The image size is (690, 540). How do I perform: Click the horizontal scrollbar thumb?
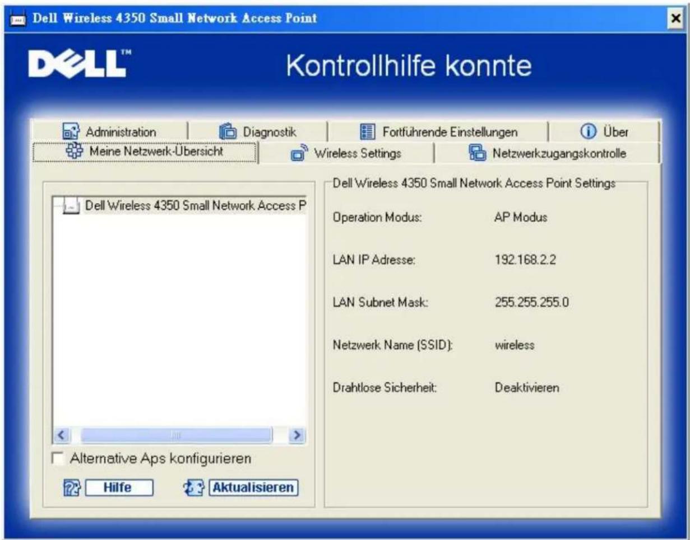pos(177,434)
